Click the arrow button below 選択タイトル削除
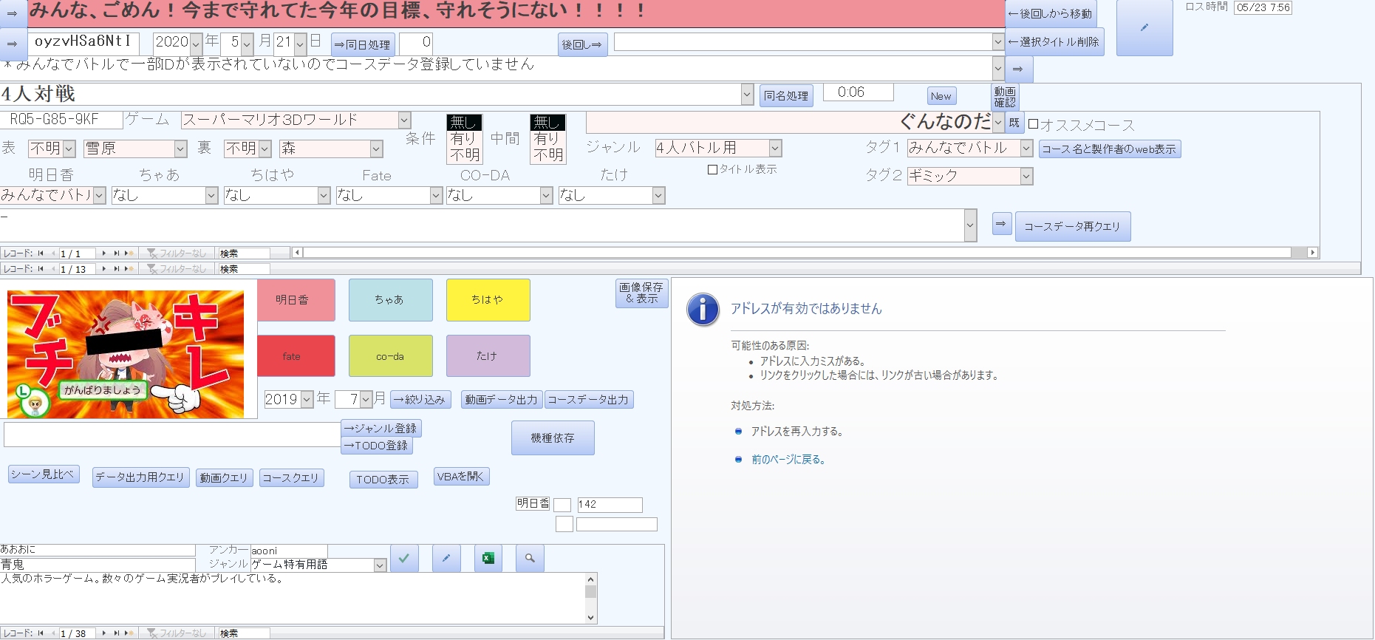Screen dimensions: 1375x640 coord(1018,69)
